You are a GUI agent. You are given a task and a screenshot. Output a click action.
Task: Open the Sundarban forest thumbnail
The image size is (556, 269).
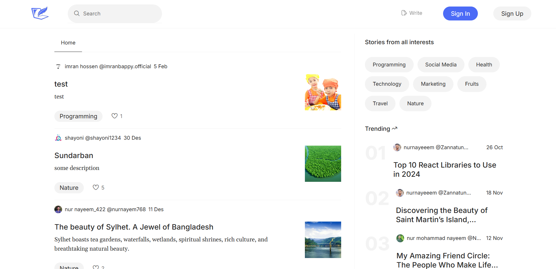[x=323, y=164]
